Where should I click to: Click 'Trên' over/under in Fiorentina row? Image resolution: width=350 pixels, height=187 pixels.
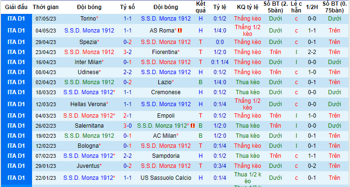(x=275, y=52)
